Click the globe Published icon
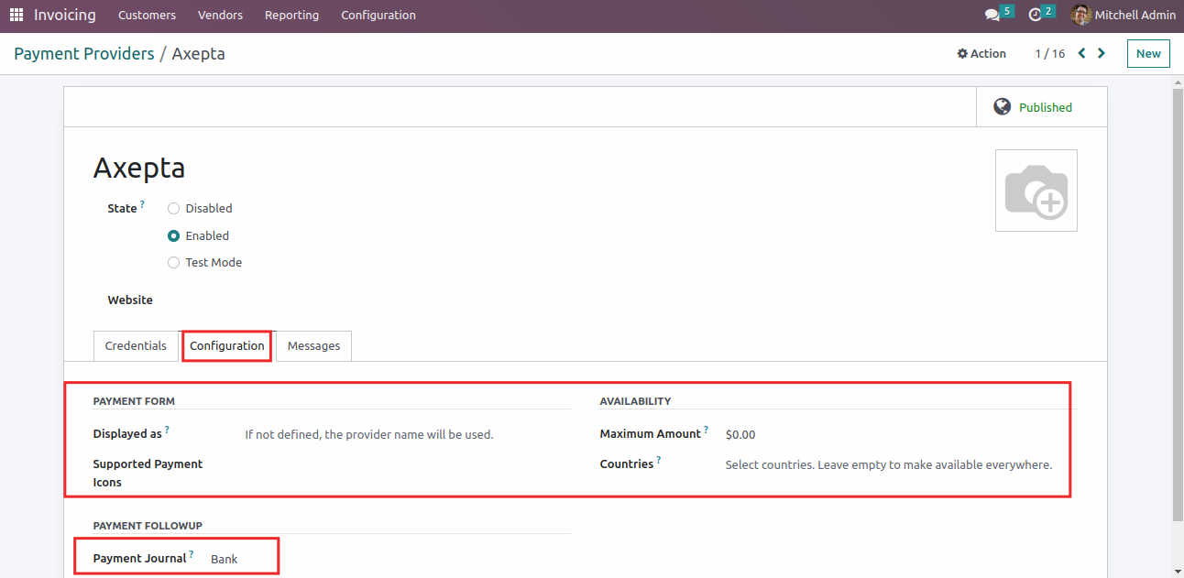This screenshot has width=1184, height=578. click(1003, 107)
